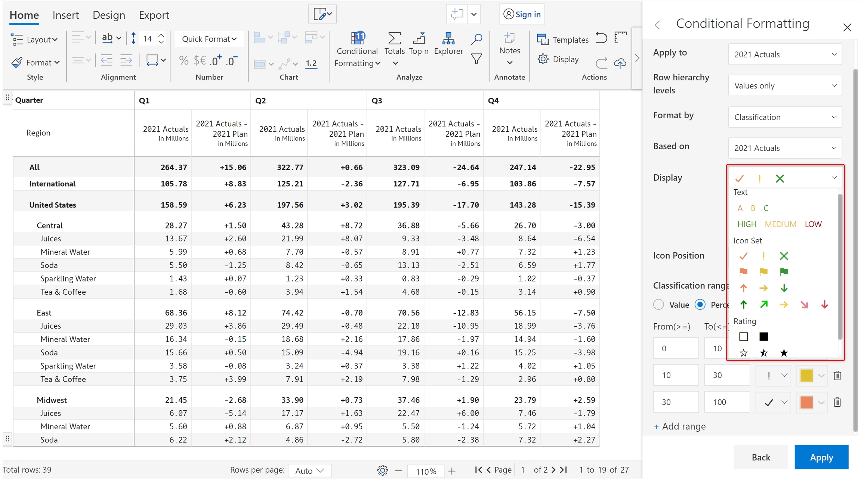The height and width of the screenshot is (482, 861).
Task: Select the Percentage radio button
Action: [700, 305]
